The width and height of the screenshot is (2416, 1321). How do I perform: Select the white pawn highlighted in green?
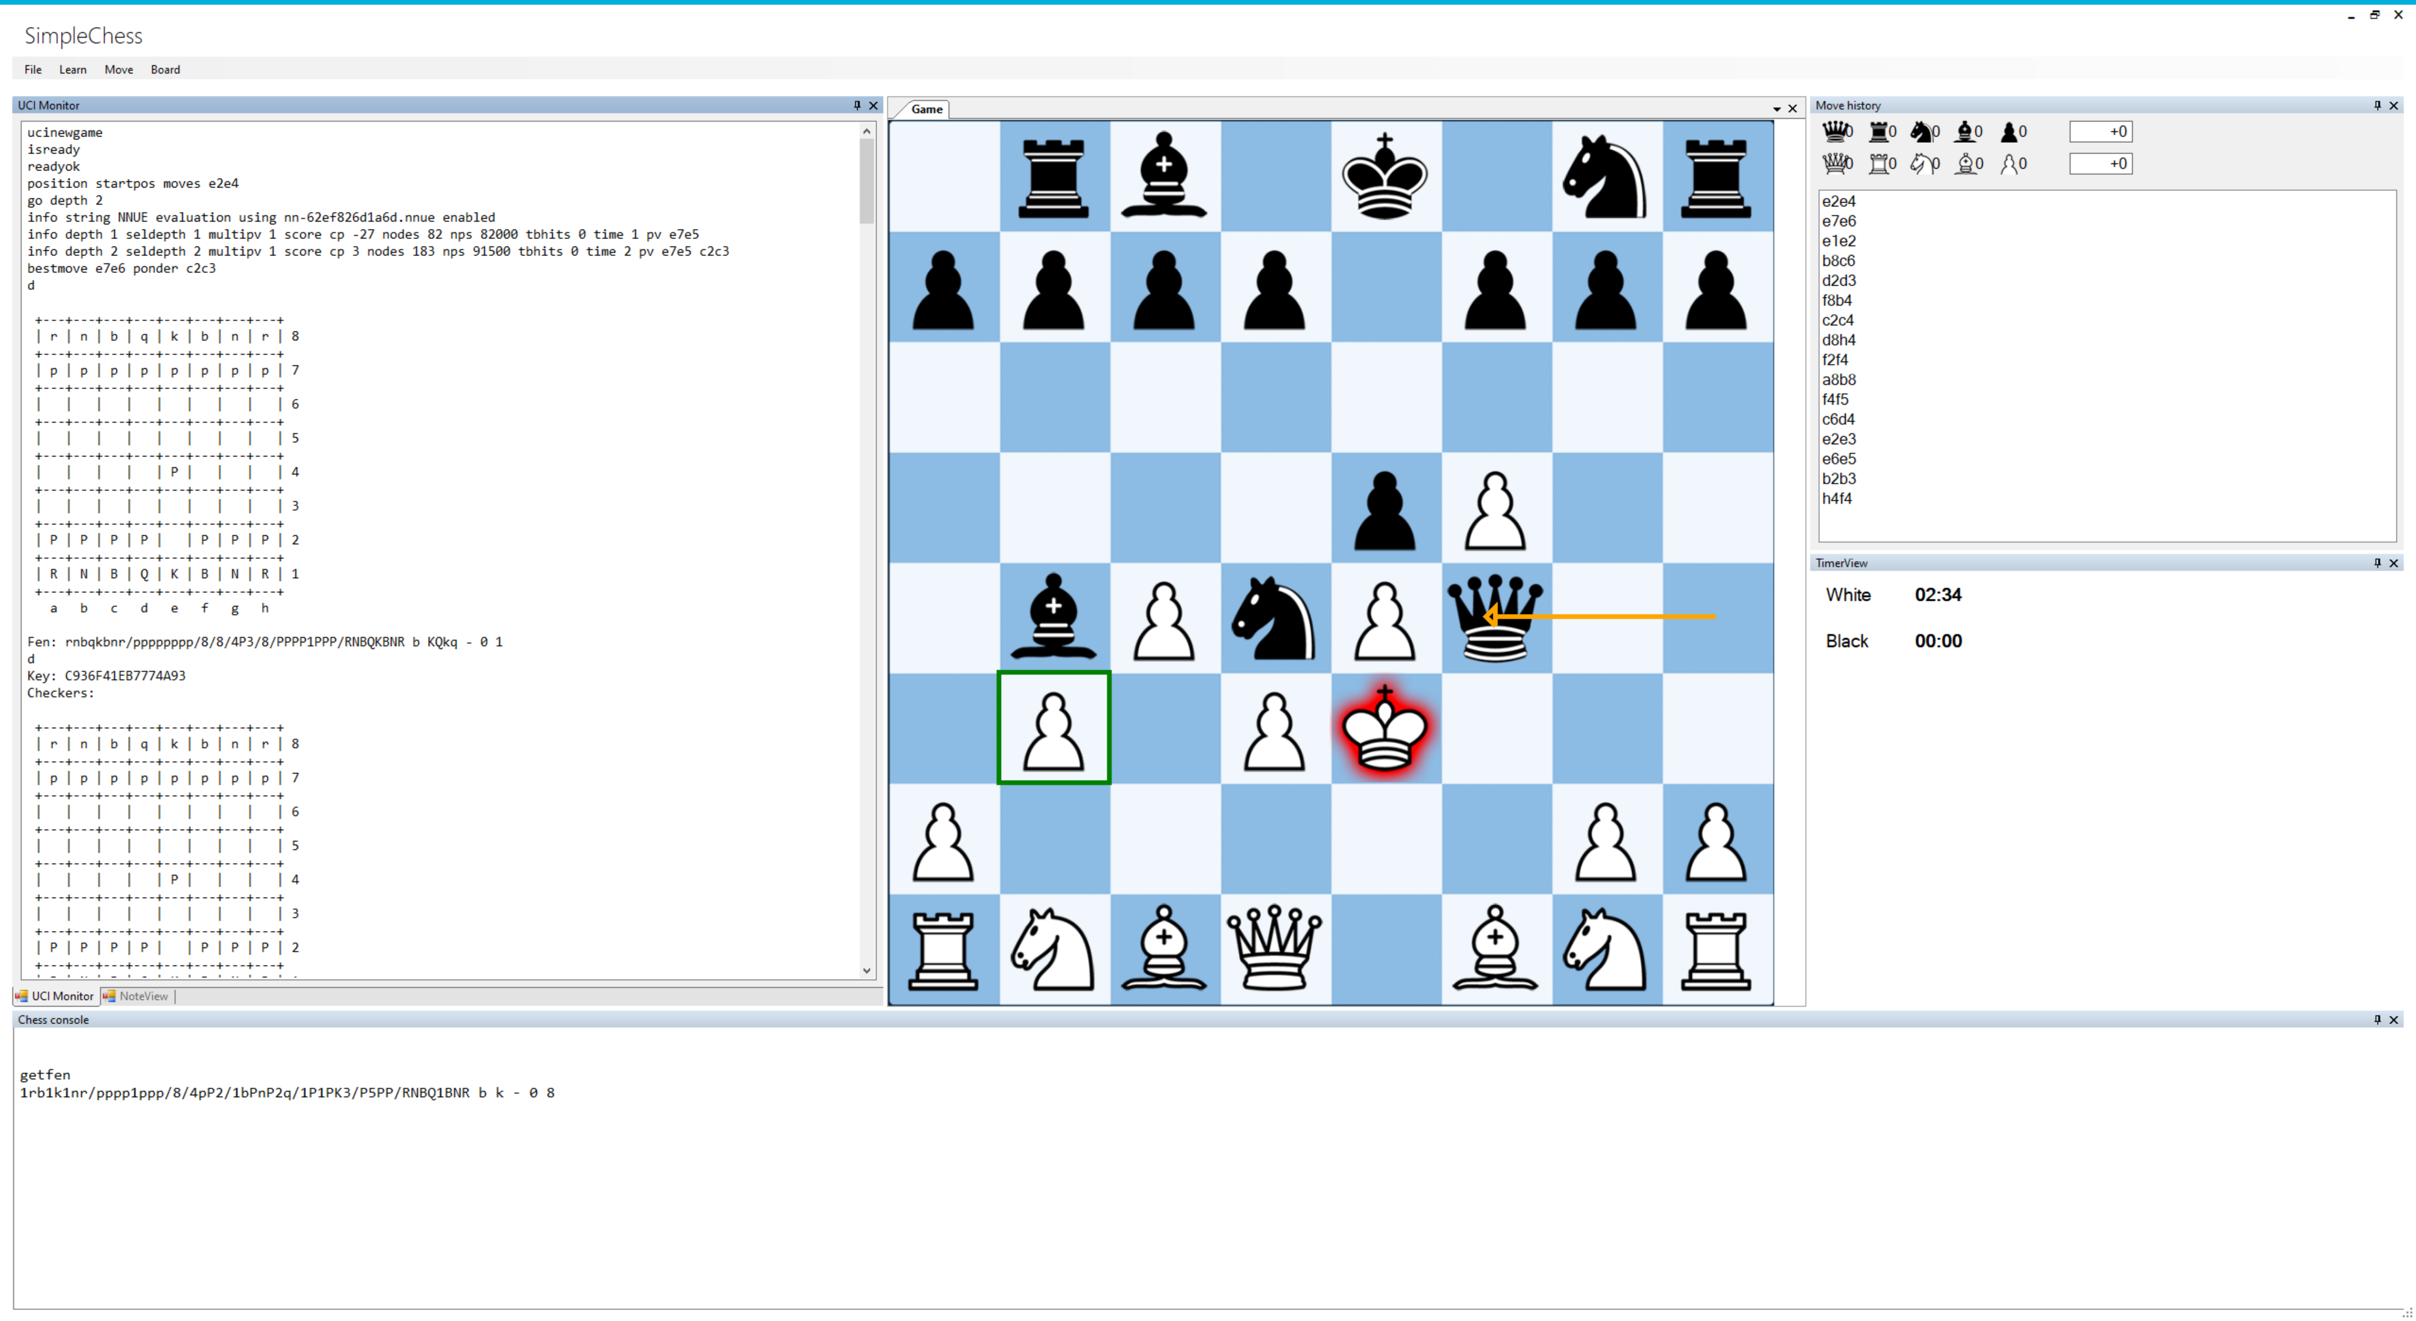tap(1053, 728)
